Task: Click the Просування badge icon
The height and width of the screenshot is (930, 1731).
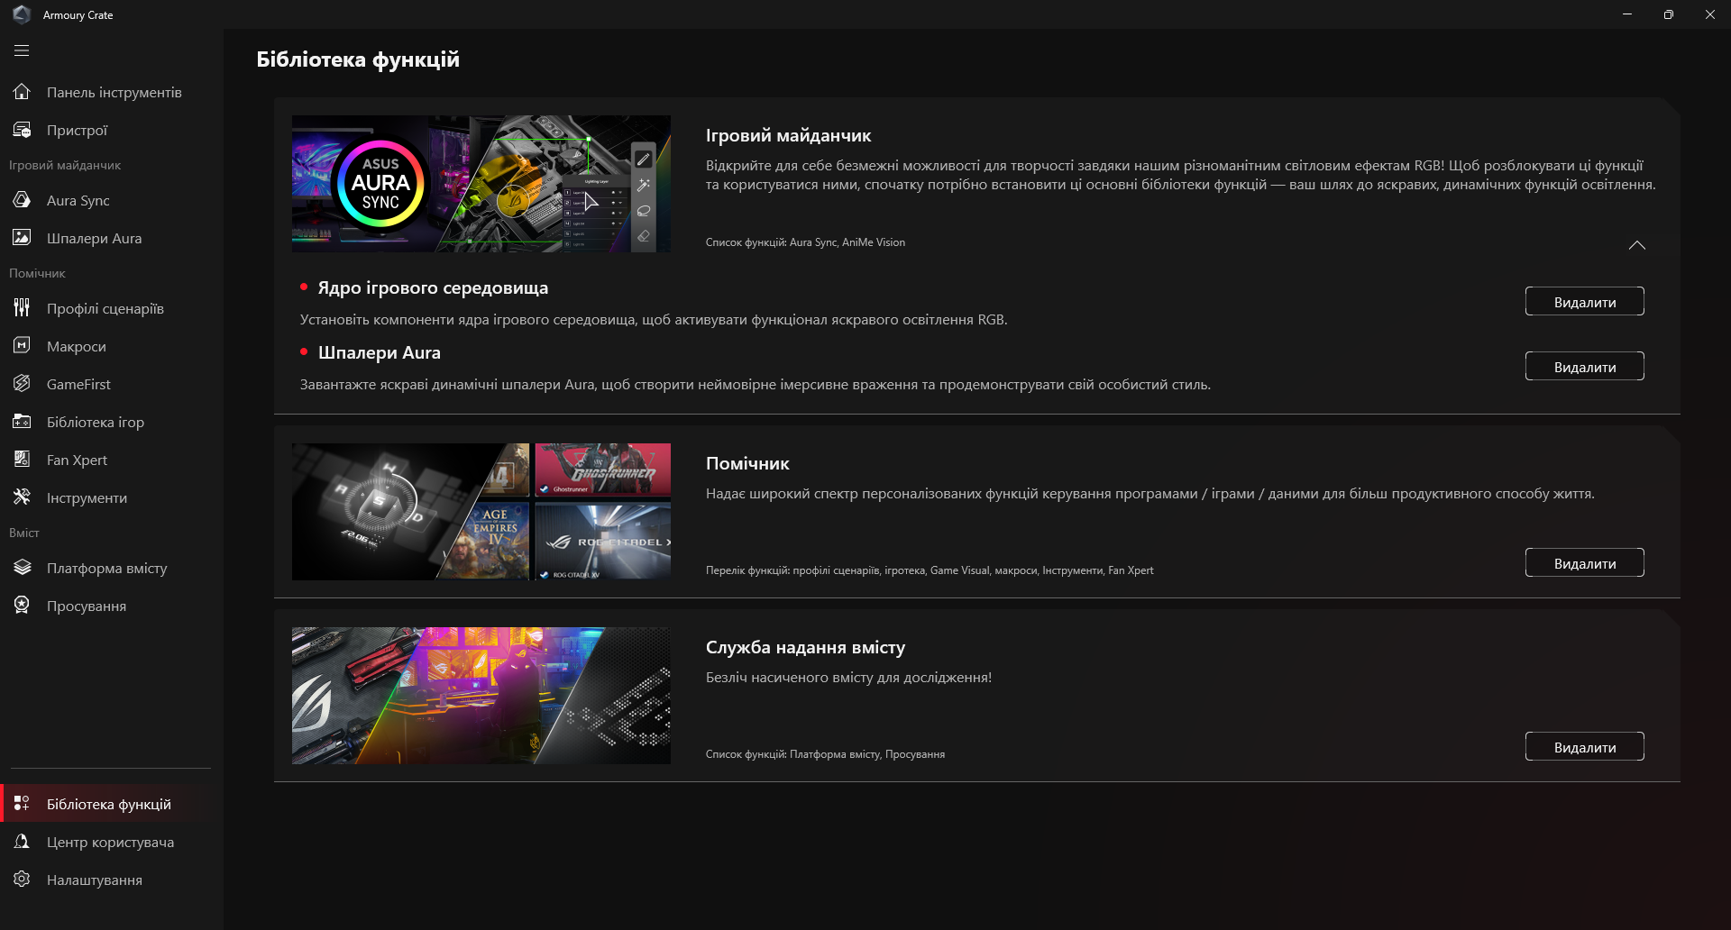Action: [22, 606]
